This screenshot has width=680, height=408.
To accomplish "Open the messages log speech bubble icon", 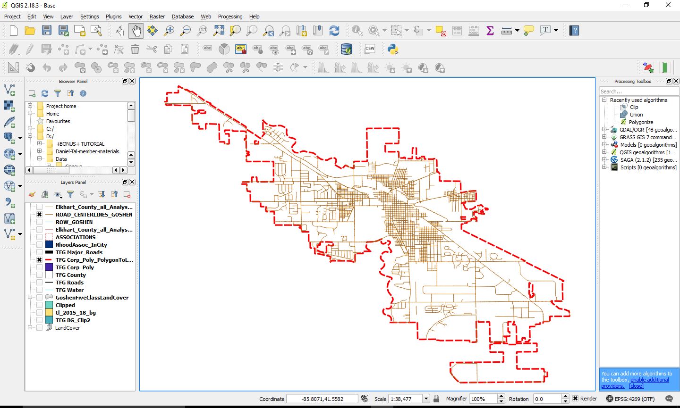I will [x=669, y=399].
